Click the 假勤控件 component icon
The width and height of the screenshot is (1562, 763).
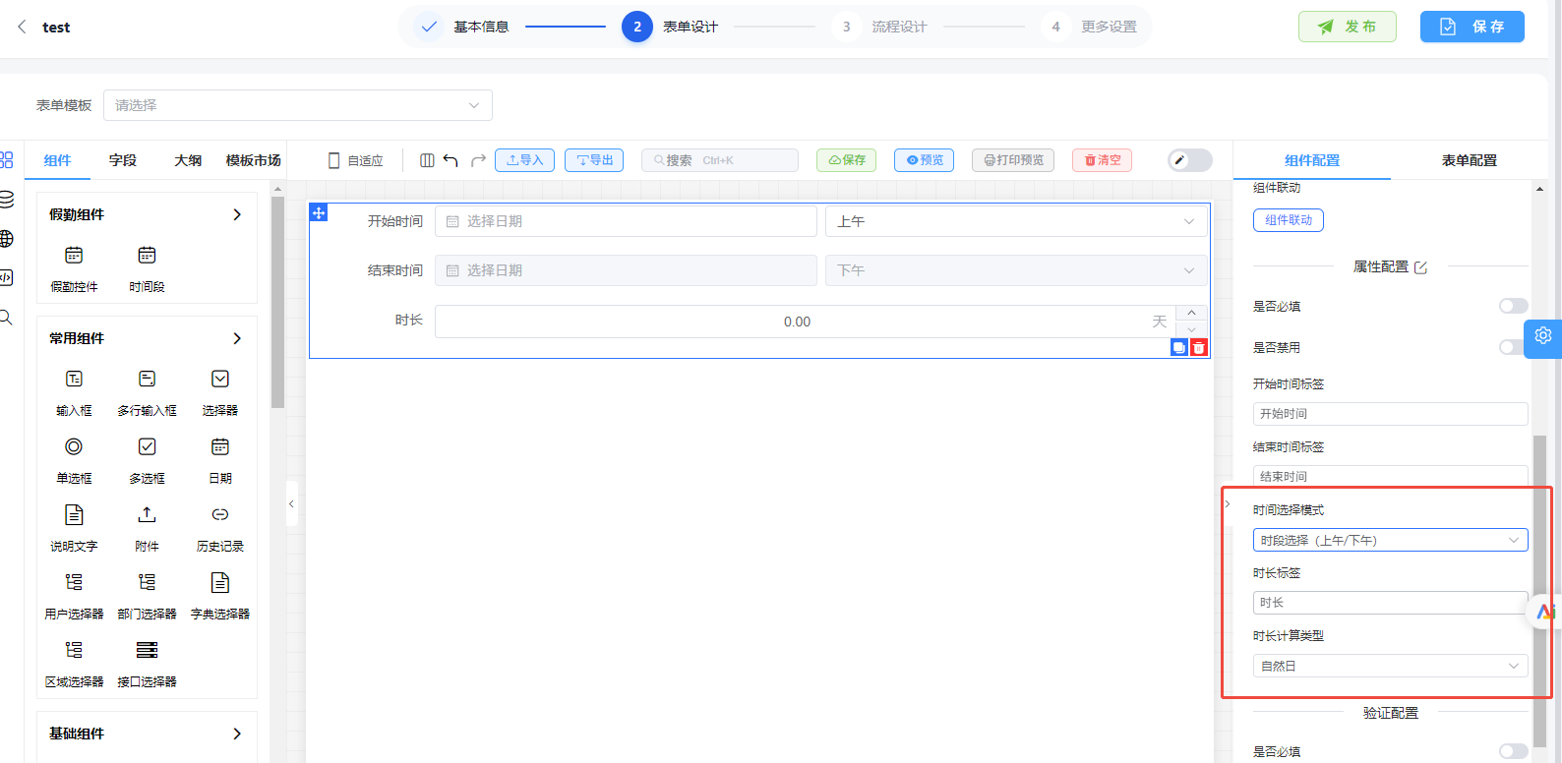point(74,256)
